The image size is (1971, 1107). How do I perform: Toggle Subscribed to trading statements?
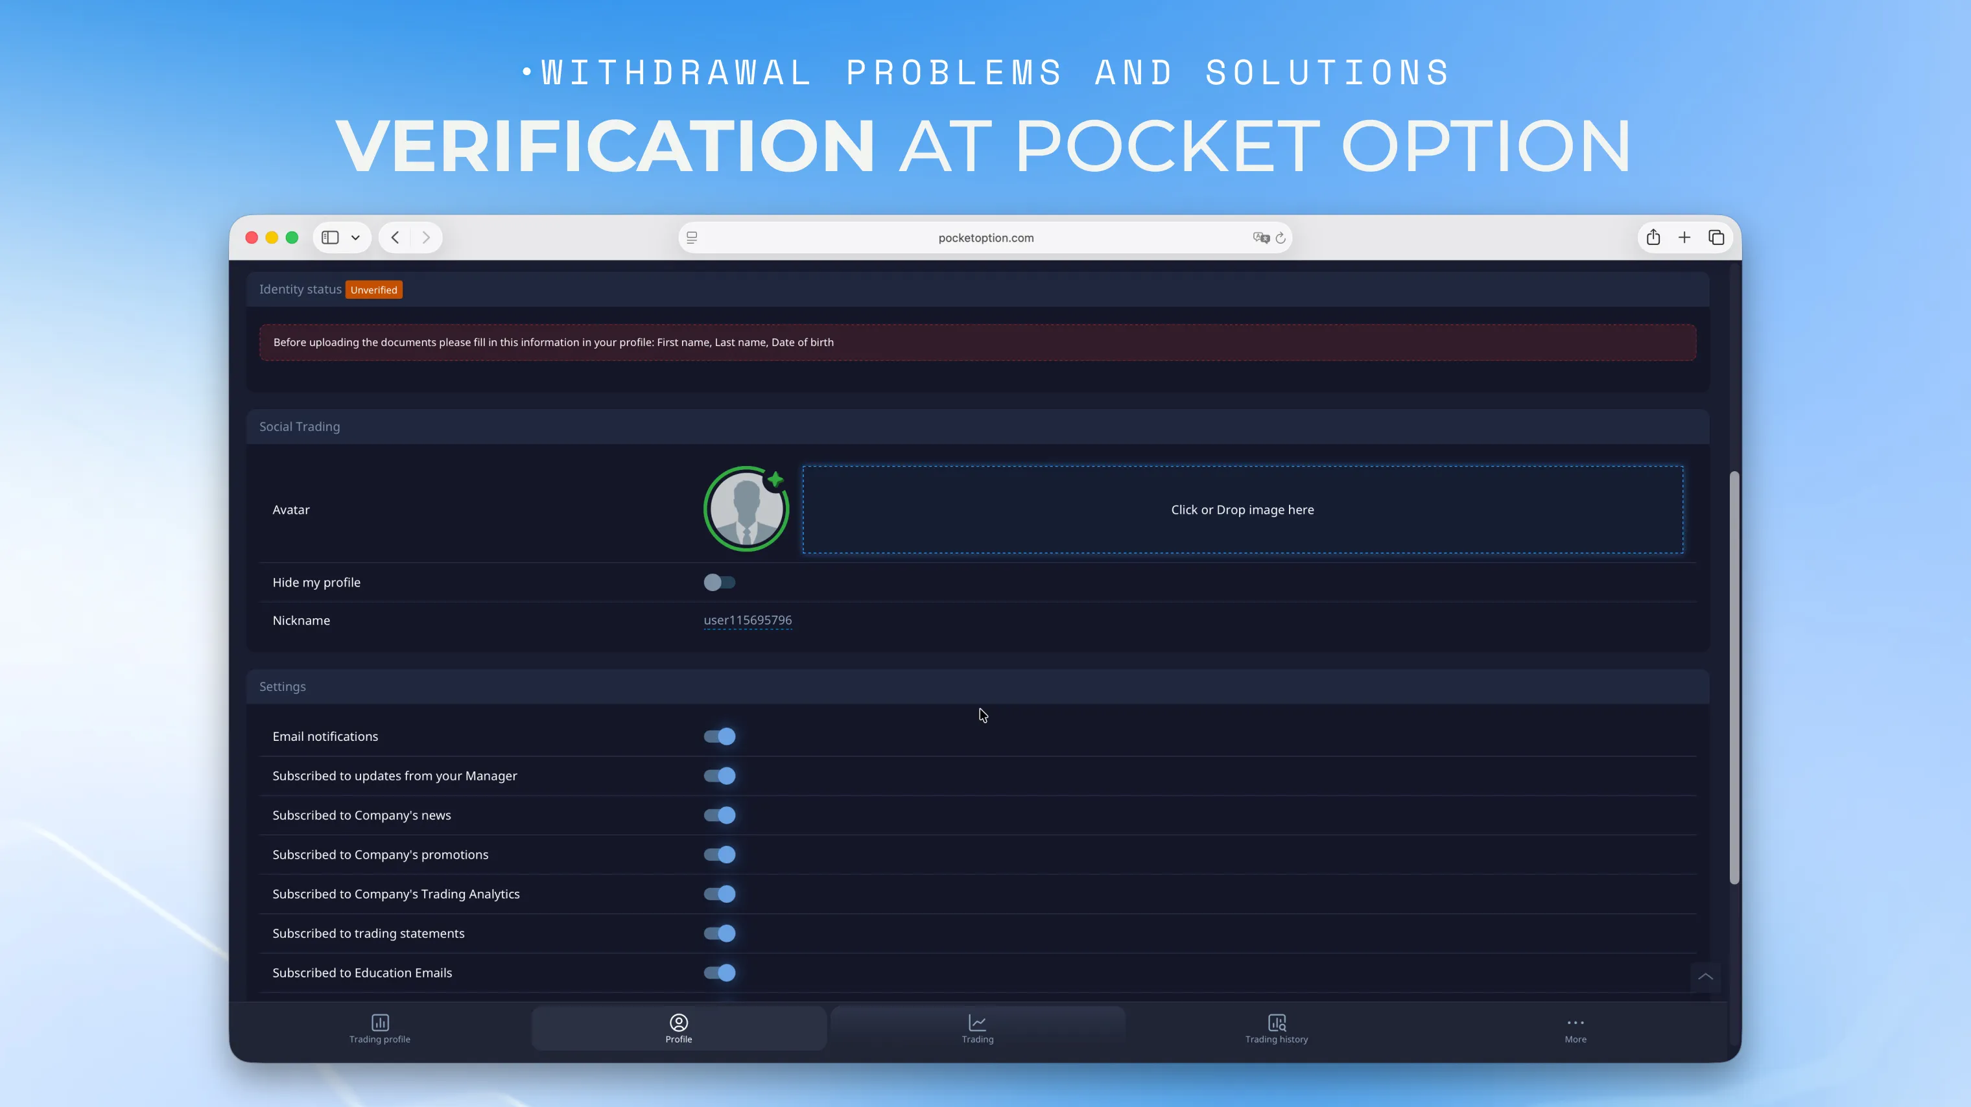pyautogui.click(x=719, y=933)
